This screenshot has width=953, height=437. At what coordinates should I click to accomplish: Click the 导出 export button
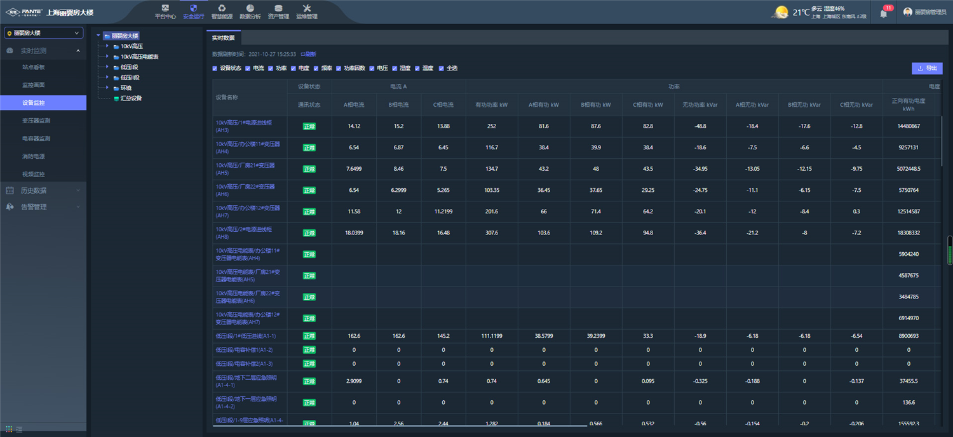point(926,69)
